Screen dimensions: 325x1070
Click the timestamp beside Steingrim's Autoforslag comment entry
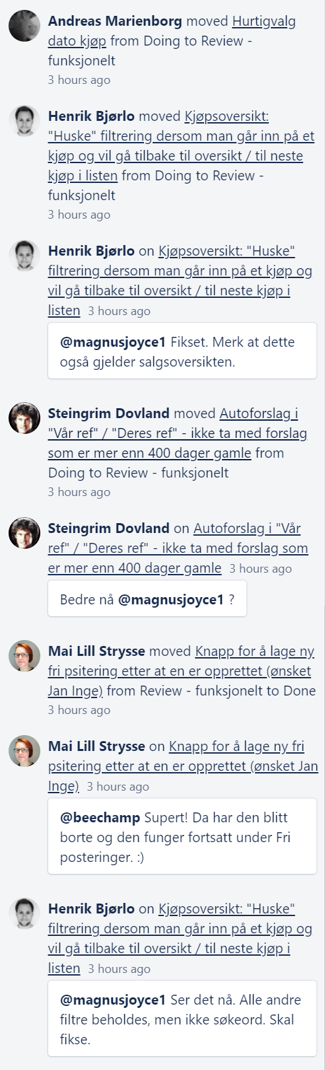[x=260, y=569]
